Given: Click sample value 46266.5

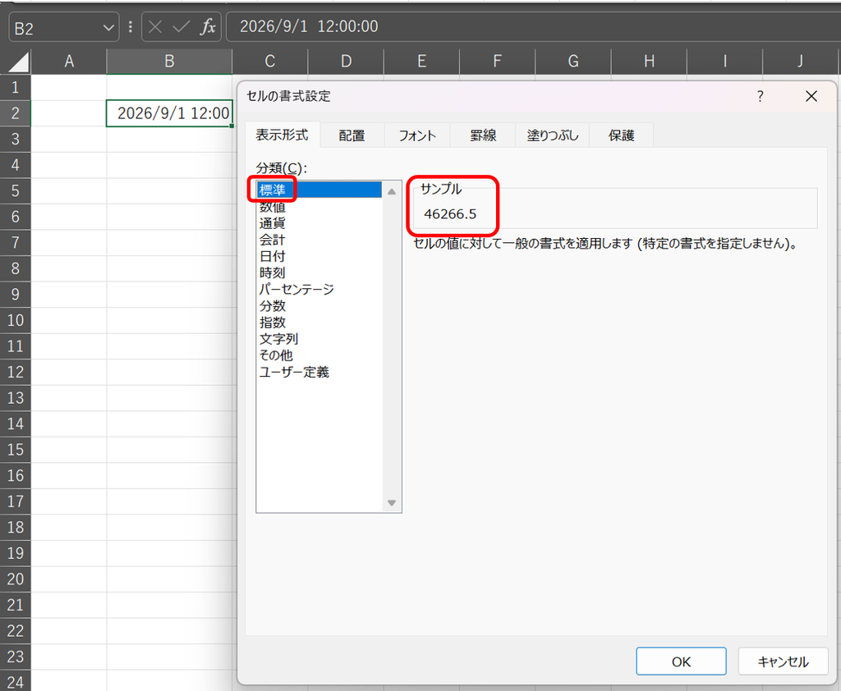Looking at the screenshot, I should [450, 214].
